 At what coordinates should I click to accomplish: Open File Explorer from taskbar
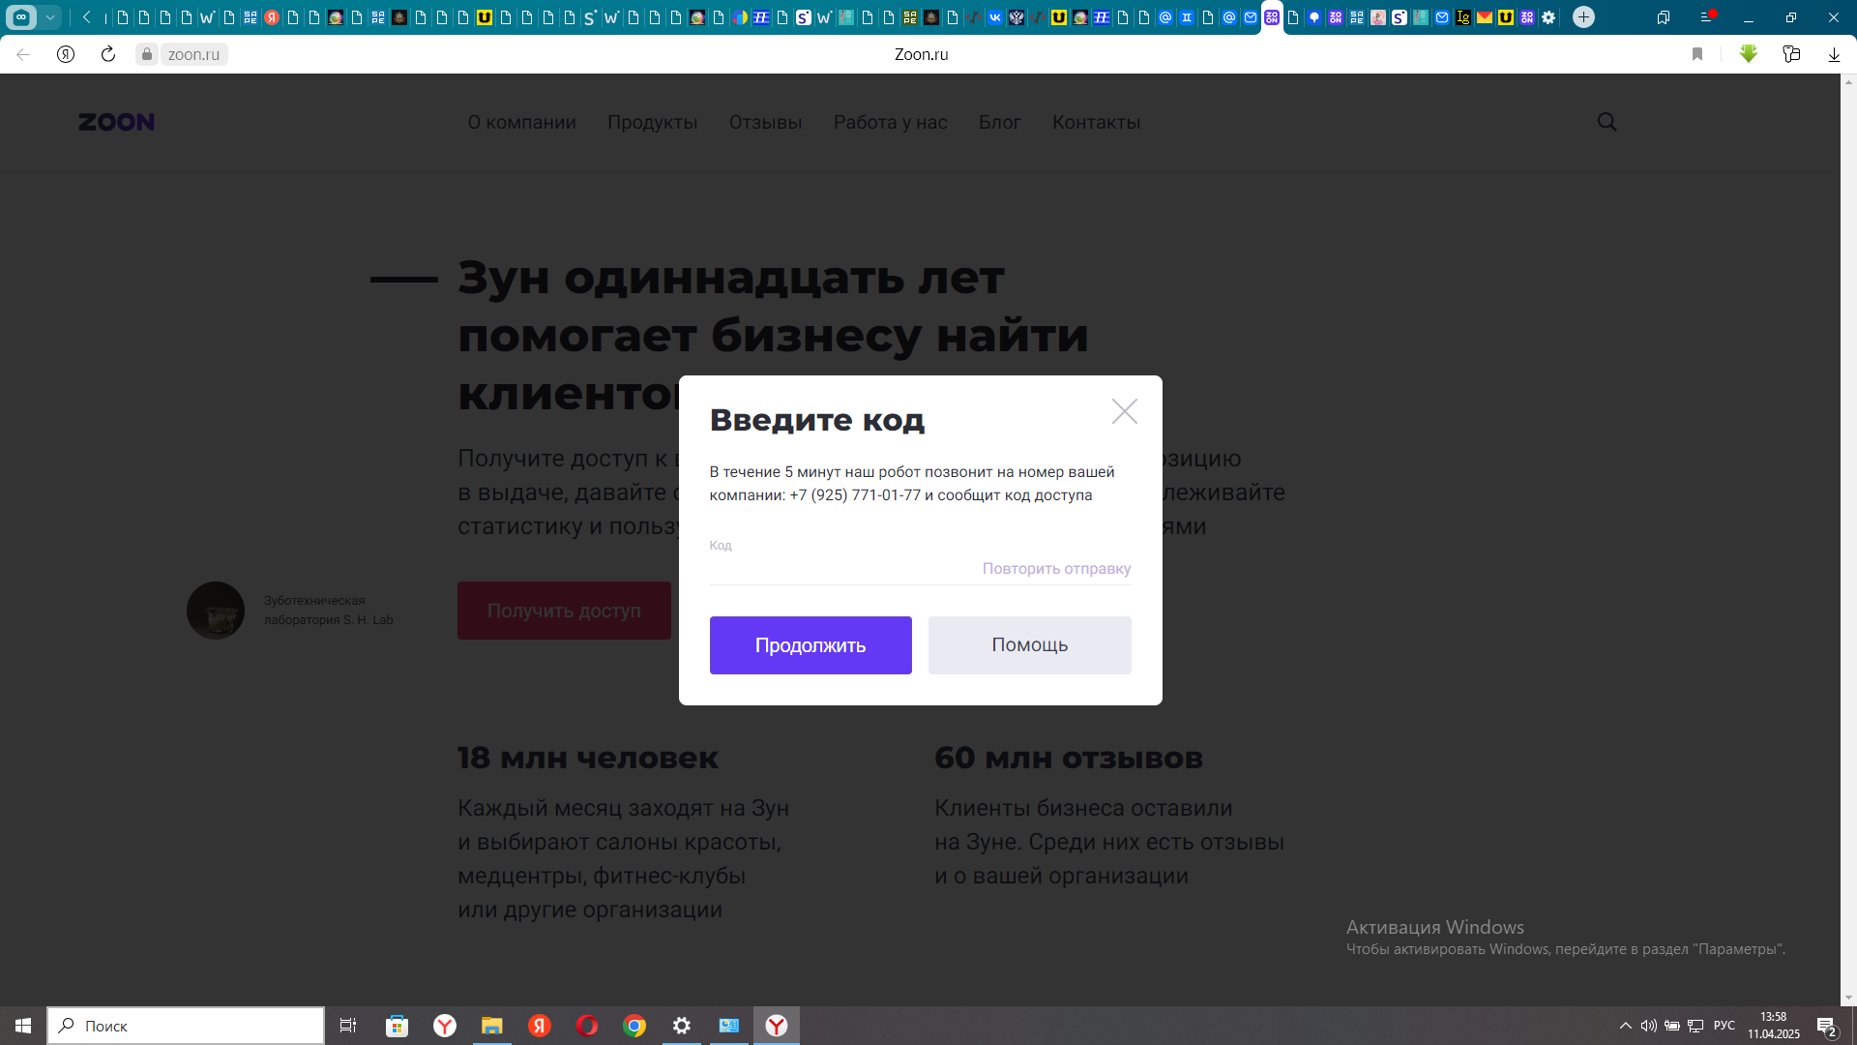point(491,1026)
